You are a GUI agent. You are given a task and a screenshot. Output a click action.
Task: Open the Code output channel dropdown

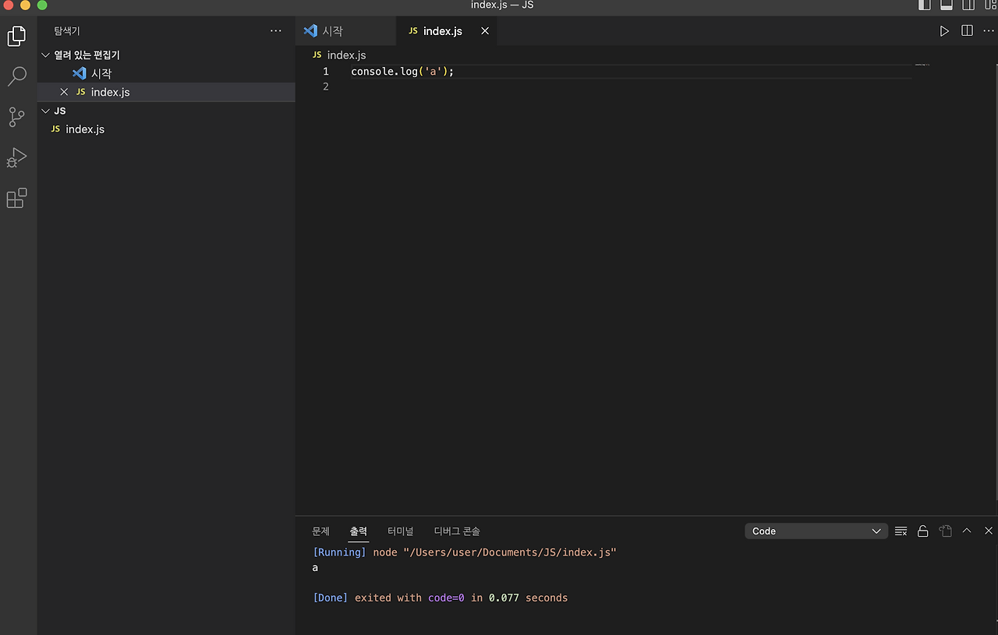pyautogui.click(x=816, y=531)
